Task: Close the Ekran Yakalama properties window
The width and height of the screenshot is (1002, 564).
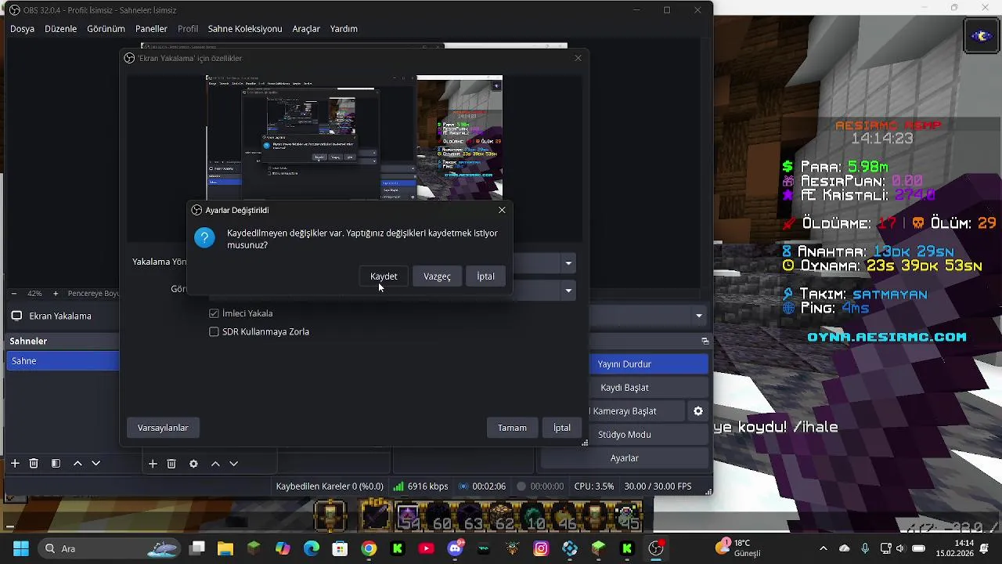Action: pos(578,58)
